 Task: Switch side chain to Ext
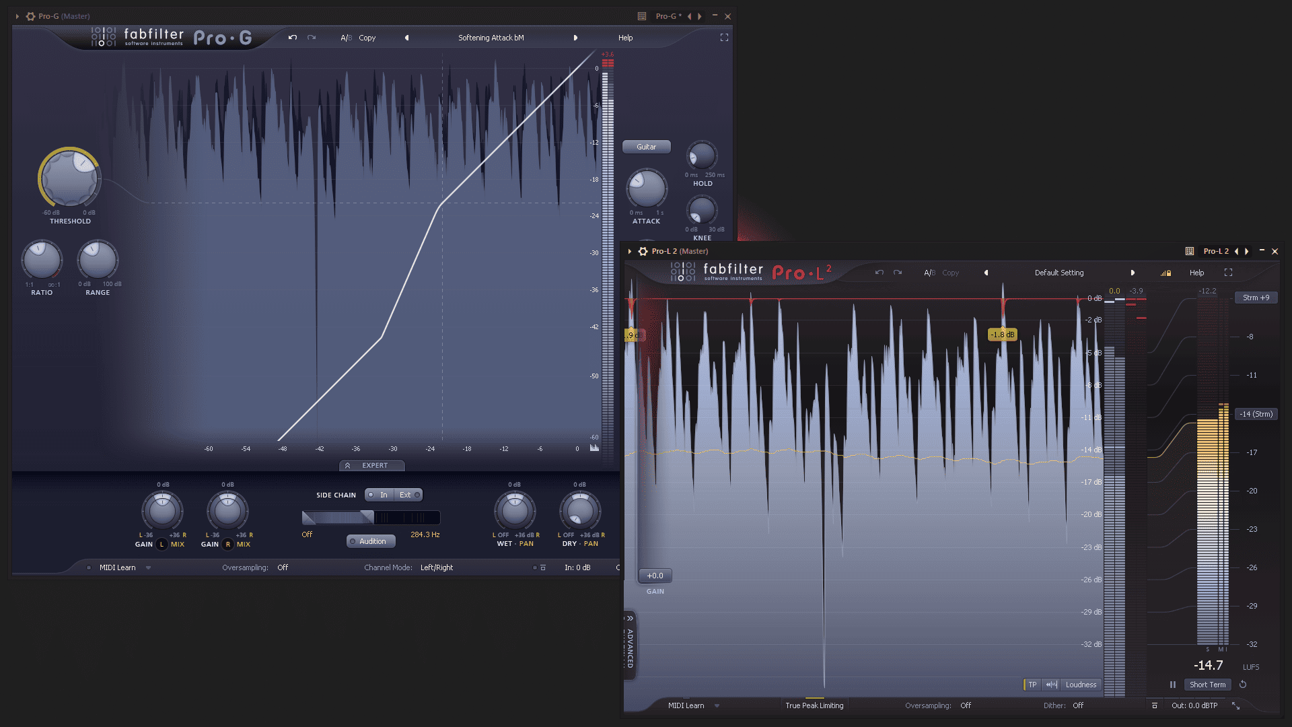[x=408, y=495]
